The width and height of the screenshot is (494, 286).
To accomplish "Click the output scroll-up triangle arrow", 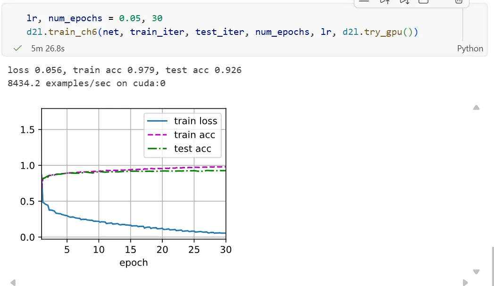I will click(476, 107).
